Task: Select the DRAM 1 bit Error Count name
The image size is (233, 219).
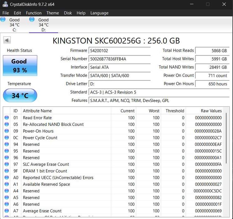Action: (x=45, y=171)
